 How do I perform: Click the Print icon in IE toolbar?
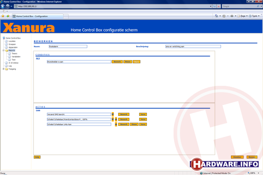tap(232, 16)
